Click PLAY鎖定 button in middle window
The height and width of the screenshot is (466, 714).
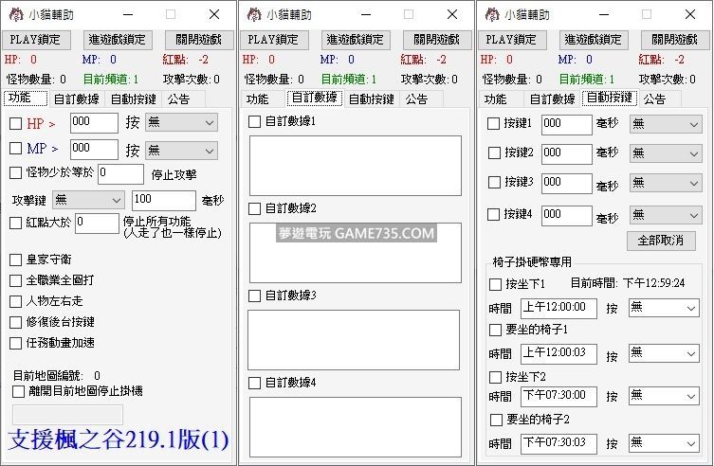(274, 40)
